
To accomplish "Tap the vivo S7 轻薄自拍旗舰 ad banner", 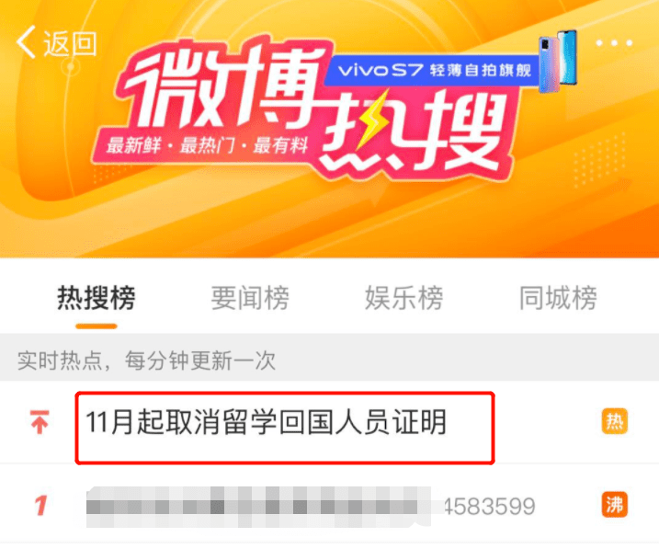I will [433, 70].
